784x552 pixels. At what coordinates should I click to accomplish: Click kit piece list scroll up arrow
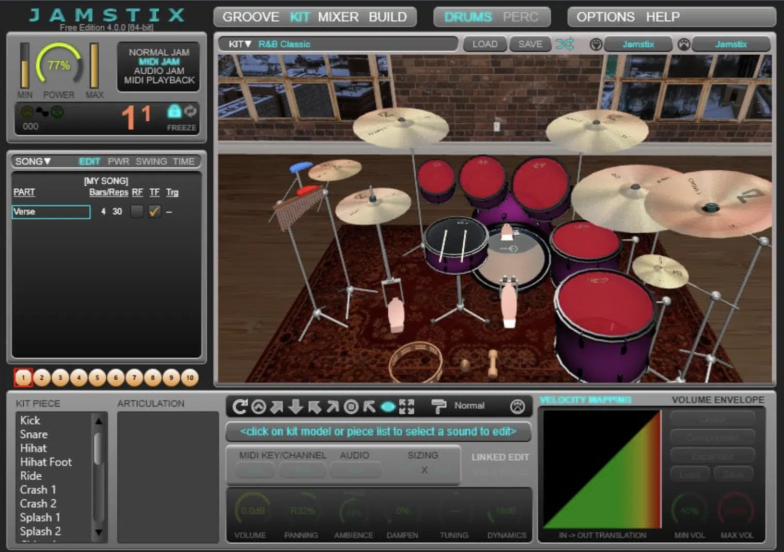click(x=99, y=421)
